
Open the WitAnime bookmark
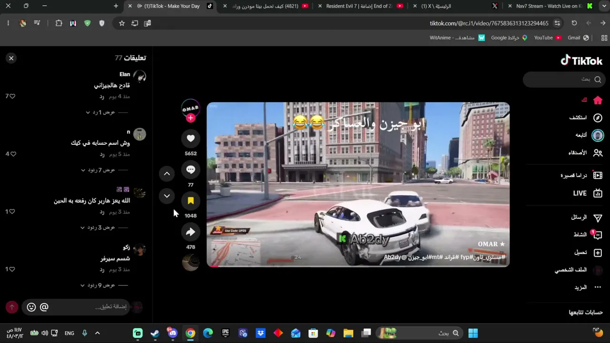[x=457, y=38]
